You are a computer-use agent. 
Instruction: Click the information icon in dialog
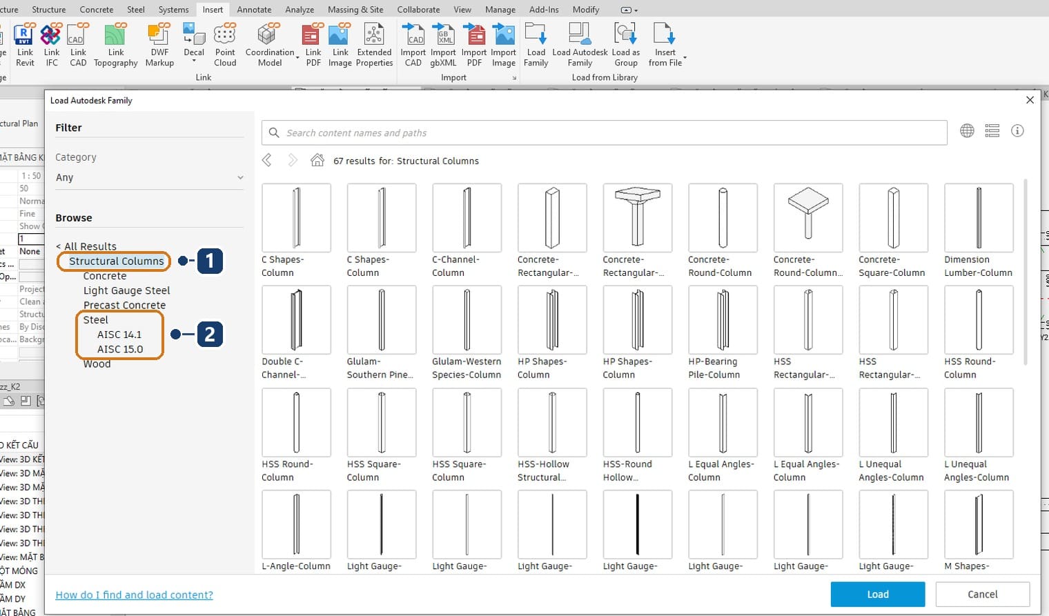[1017, 131]
